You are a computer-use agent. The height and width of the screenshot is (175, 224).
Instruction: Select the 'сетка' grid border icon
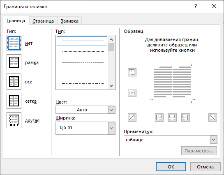(14, 101)
